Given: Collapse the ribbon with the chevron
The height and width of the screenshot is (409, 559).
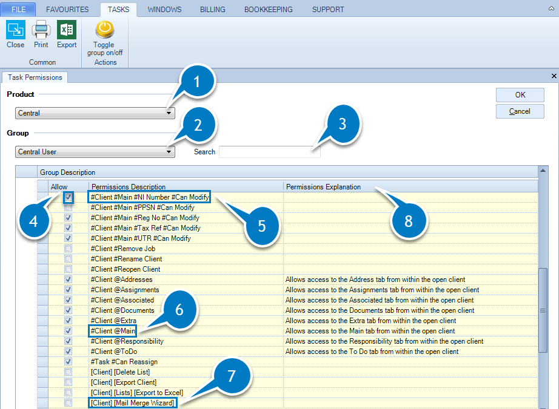Looking at the screenshot, I should (551, 8).
